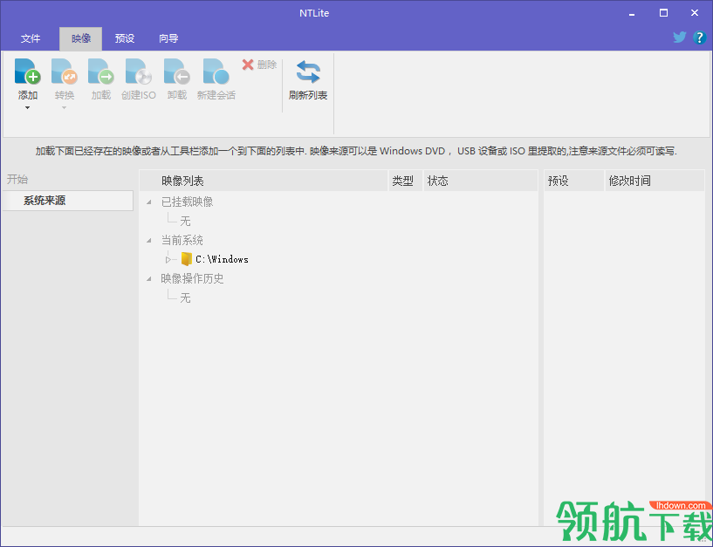Click the red 删除 delete button
The width and height of the screenshot is (713, 547).
coord(259,65)
